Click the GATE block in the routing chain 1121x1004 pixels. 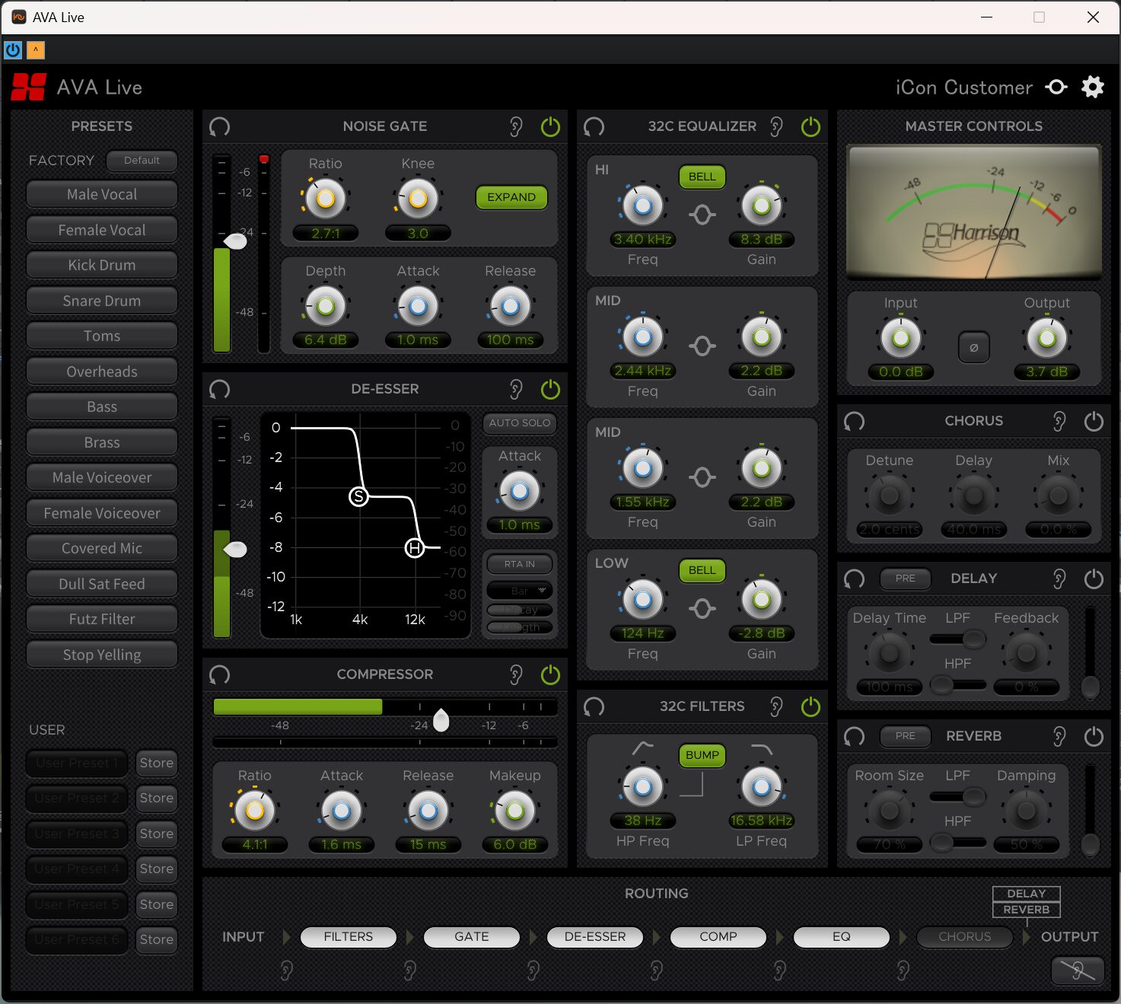click(472, 937)
